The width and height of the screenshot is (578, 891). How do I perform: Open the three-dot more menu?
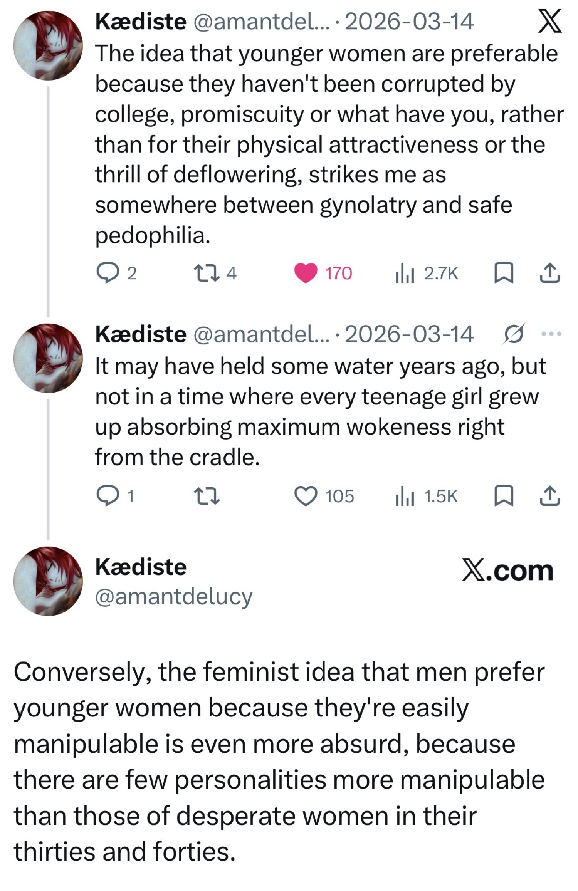click(x=552, y=334)
